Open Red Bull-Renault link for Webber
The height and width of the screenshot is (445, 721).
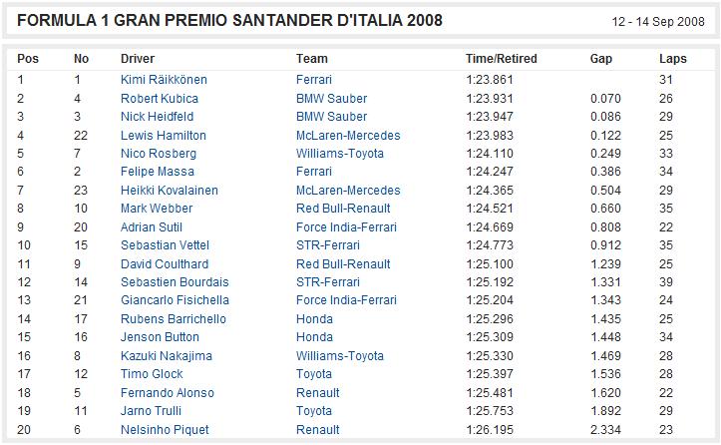tap(343, 209)
